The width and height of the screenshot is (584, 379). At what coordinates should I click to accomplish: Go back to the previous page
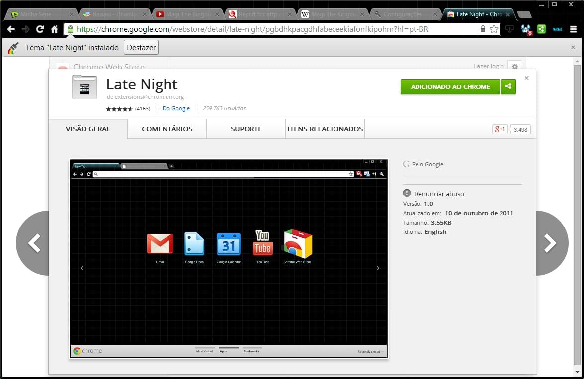click(11, 29)
